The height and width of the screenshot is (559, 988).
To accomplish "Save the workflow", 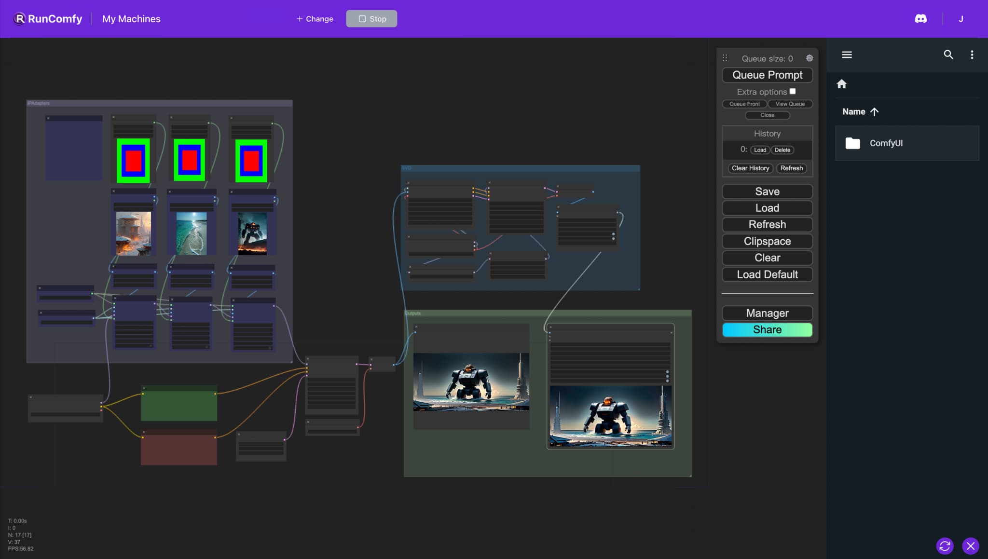I will [x=767, y=191].
